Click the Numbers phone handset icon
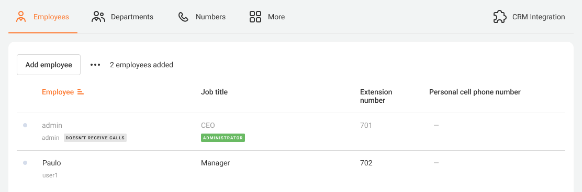582x192 pixels. point(183,17)
